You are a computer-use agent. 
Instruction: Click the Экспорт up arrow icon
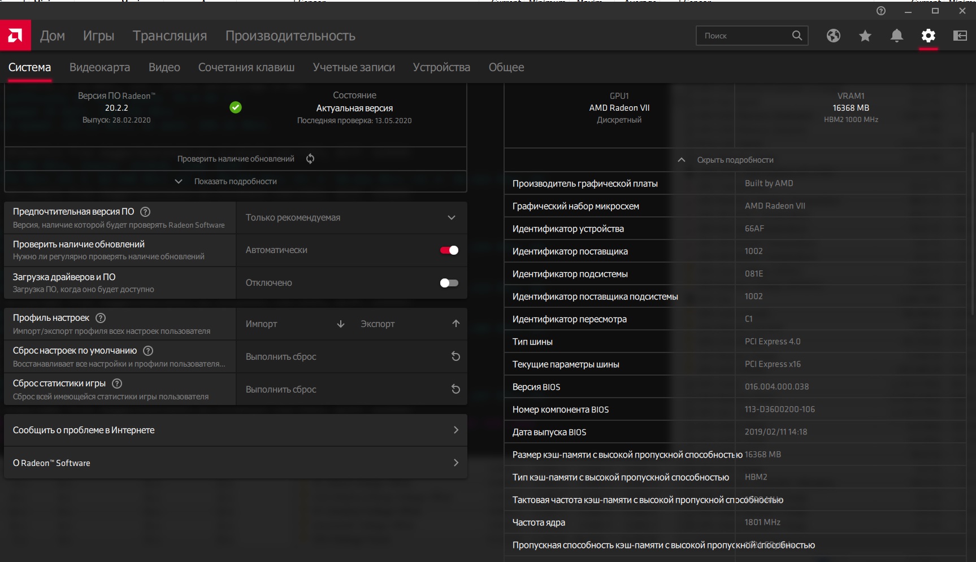(456, 324)
